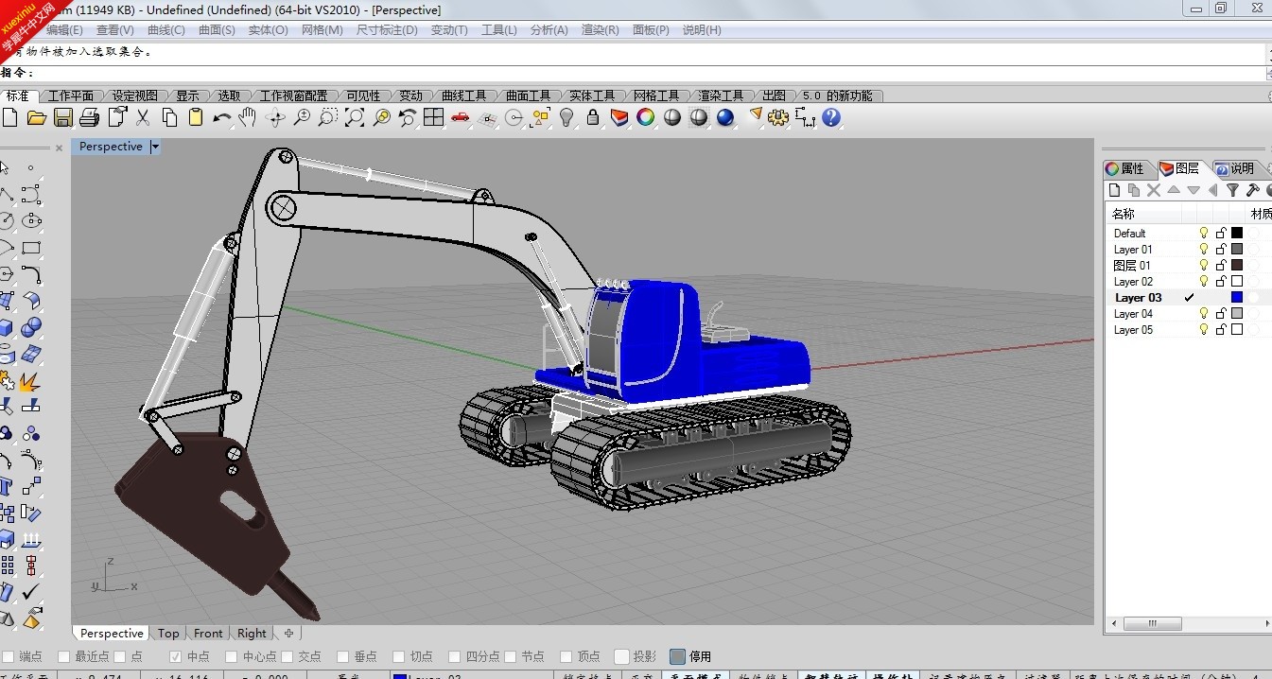Switch to the 实体工具 toolbar tab
Image resolution: width=1272 pixels, height=679 pixels.
(x=592, y=96)
